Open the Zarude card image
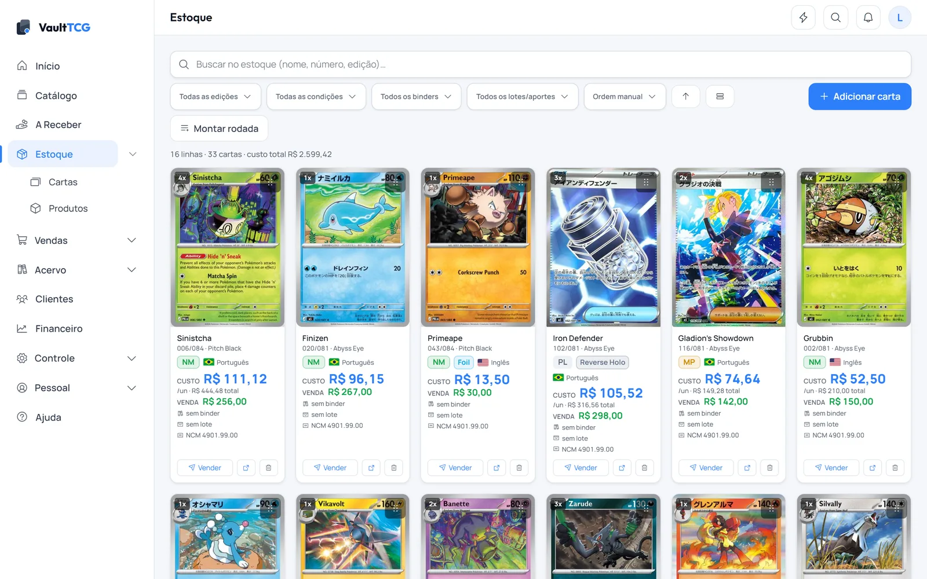Image resolution: width=927 pixels, height=579 pixels. click(x=603, y=537)
